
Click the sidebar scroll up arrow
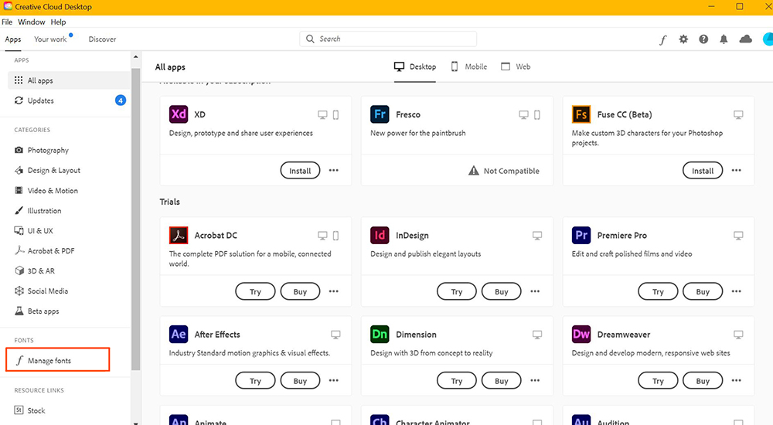coord(135,57)
